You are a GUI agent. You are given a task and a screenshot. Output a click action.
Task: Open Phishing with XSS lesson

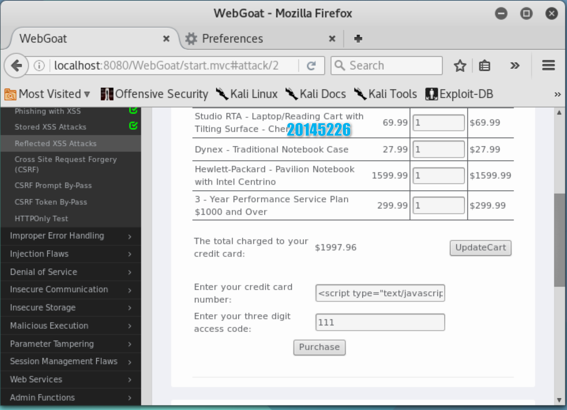(x=48, y=111)
